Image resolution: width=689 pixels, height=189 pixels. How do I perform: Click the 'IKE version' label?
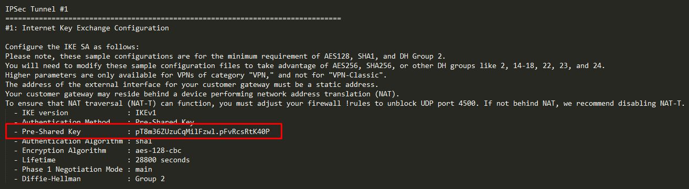click(x=45, y=113)
